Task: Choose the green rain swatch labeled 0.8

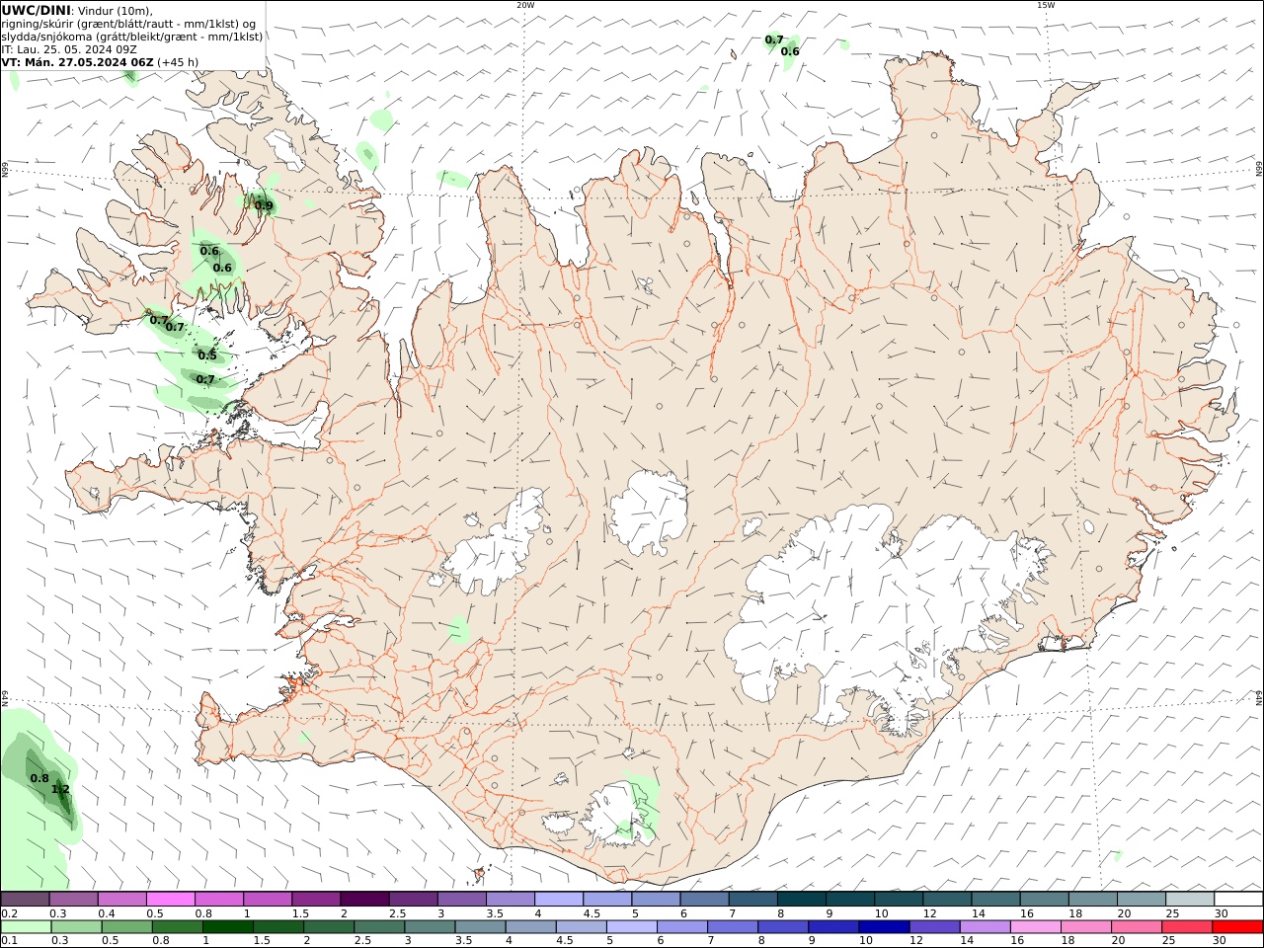Action: tap(178, 926)
